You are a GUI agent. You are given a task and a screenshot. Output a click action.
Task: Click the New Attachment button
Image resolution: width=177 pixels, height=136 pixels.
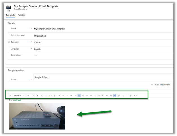(x=160, y=85)
